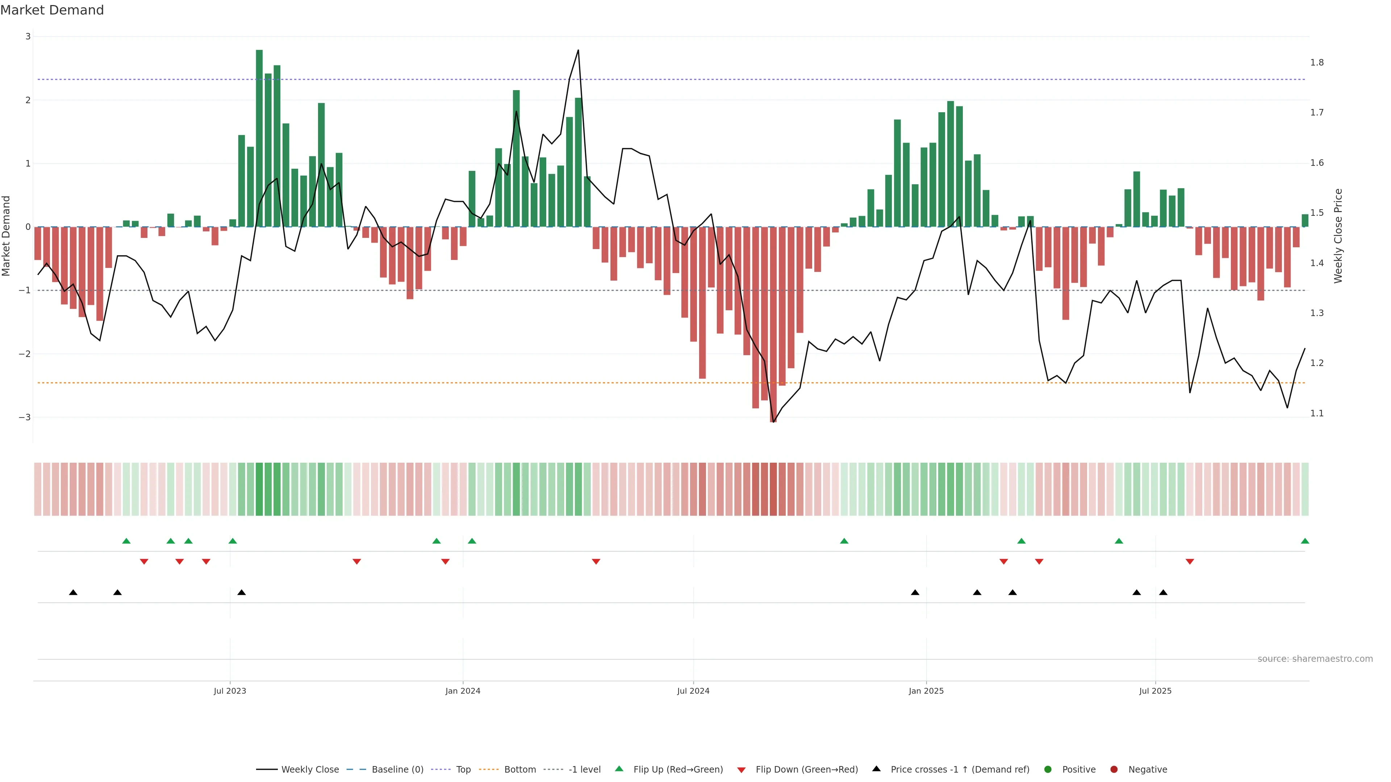Viewport: 1391px width, 782px height.
Task: Click the Weekly Close Price axis title
Action: [x=1338, y=236]
